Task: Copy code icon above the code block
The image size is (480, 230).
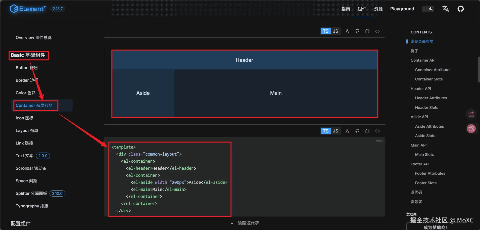Action: 367,131
